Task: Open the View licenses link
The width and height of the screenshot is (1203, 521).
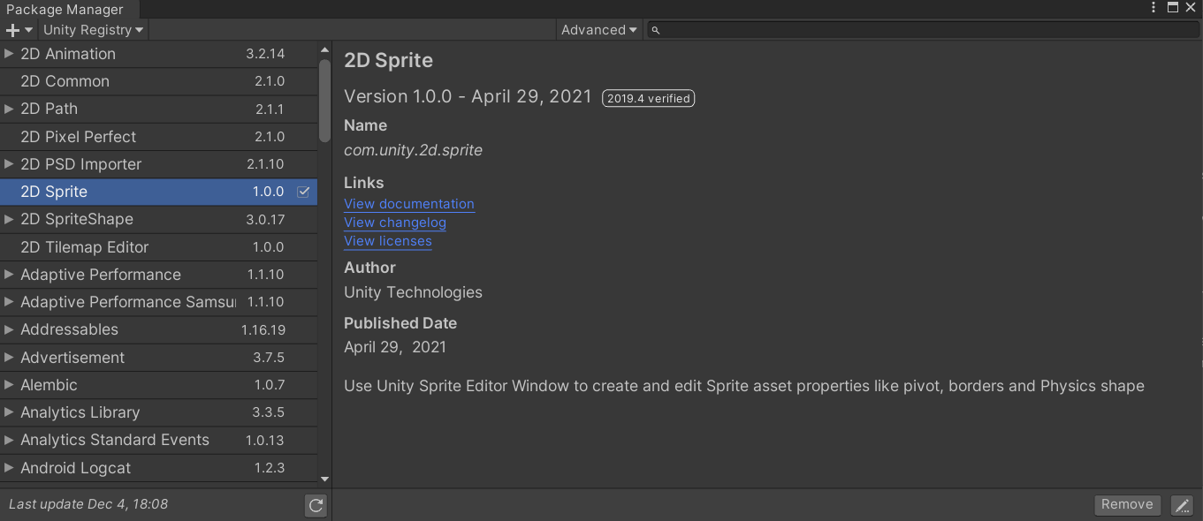Action: click(x=388, y=241)
